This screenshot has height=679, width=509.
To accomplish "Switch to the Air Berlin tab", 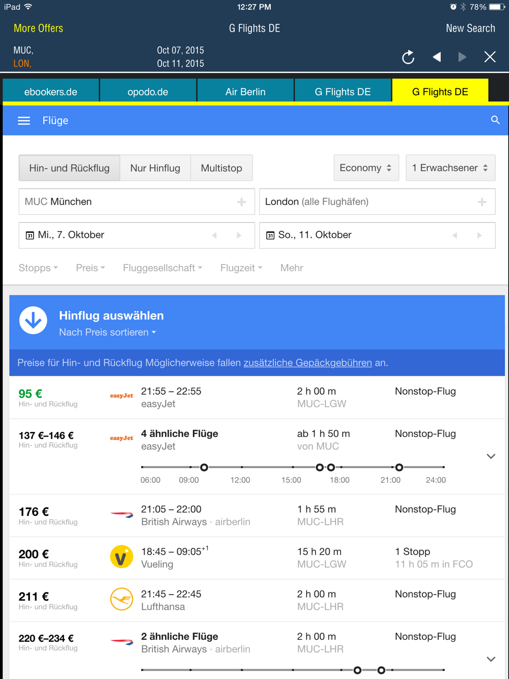I will click(x=245, y=92).
